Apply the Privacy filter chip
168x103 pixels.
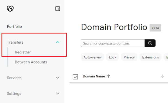(x=129, y=57)
